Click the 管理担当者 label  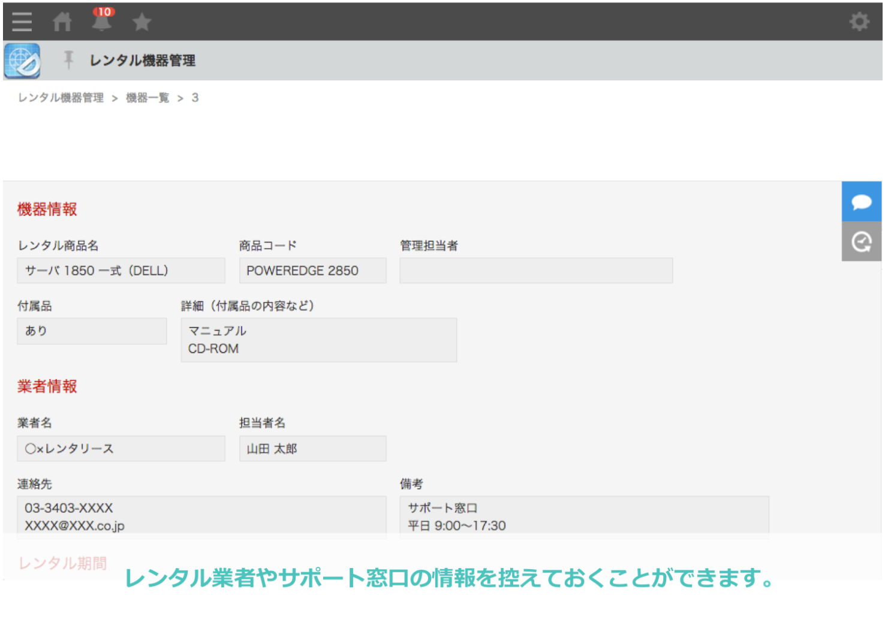tap(429, 245)
